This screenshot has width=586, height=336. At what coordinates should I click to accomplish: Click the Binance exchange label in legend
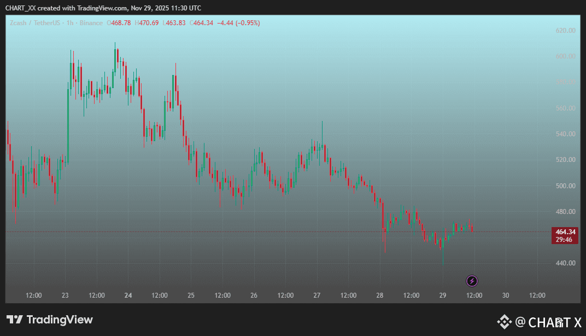click(91, 23)
